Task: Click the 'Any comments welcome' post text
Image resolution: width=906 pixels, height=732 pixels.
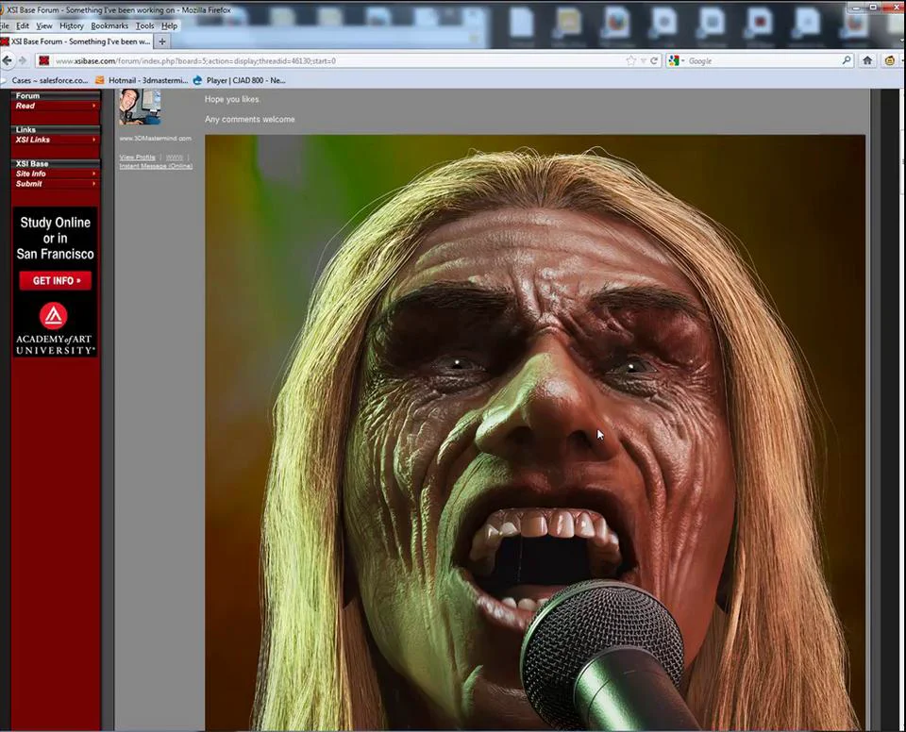Action: pyautogui.click(x=249, y=119)
